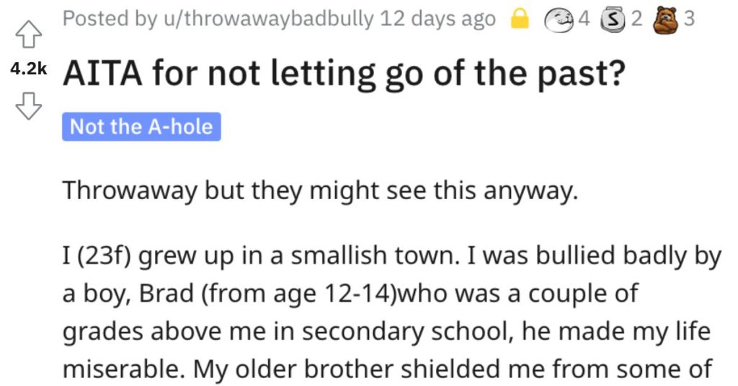
Task: Click the name "Brad" in the post body
Action: point(166,294)
